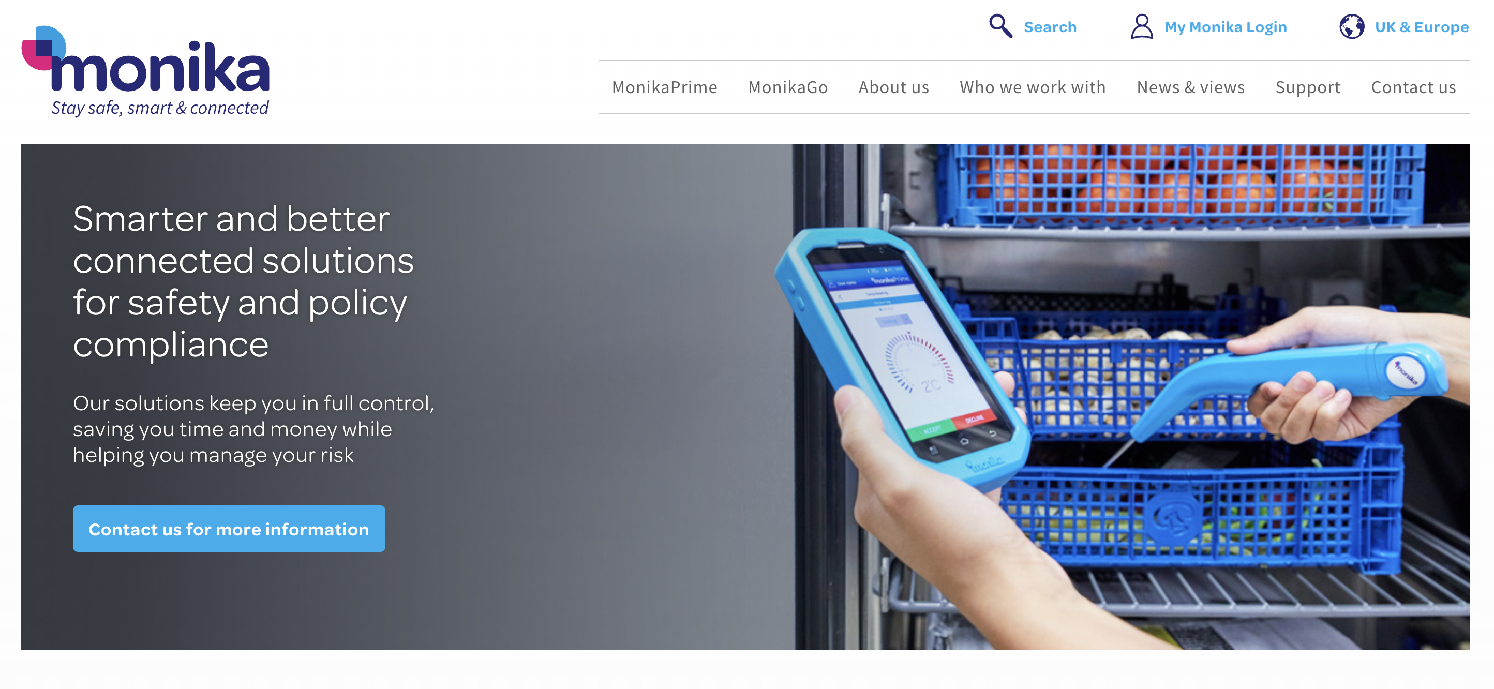Click the globe region icon

(x=1351, y=27)
